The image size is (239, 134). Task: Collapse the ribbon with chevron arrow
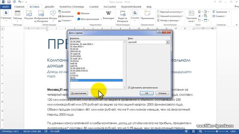point(236,25)
